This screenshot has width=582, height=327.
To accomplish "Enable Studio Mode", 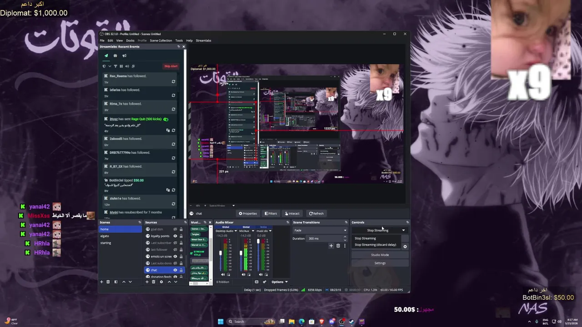I will pyautogui.click(x=380, y=255).
